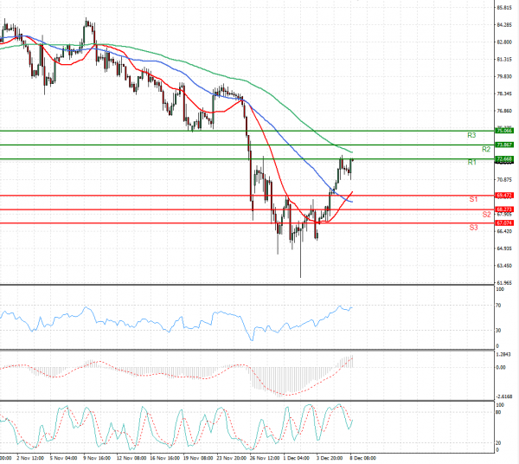Click the 9 Nov 16:00 time label
The height and width of the screenshot is (464, 519).
tap(97, 458)
